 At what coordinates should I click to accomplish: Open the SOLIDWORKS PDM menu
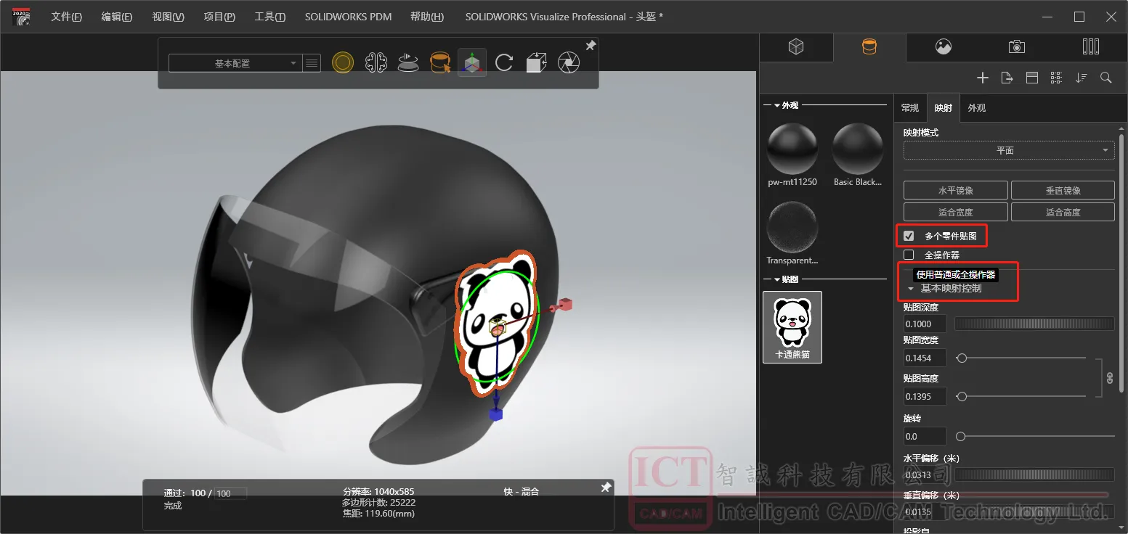348,17
